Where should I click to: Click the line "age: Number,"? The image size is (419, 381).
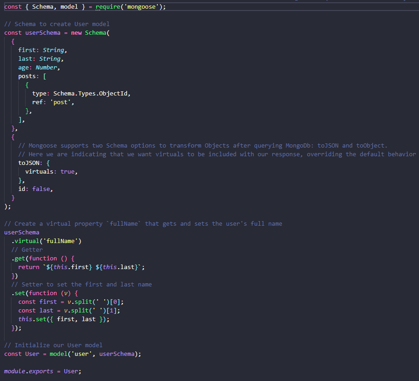tap(39, 68)
